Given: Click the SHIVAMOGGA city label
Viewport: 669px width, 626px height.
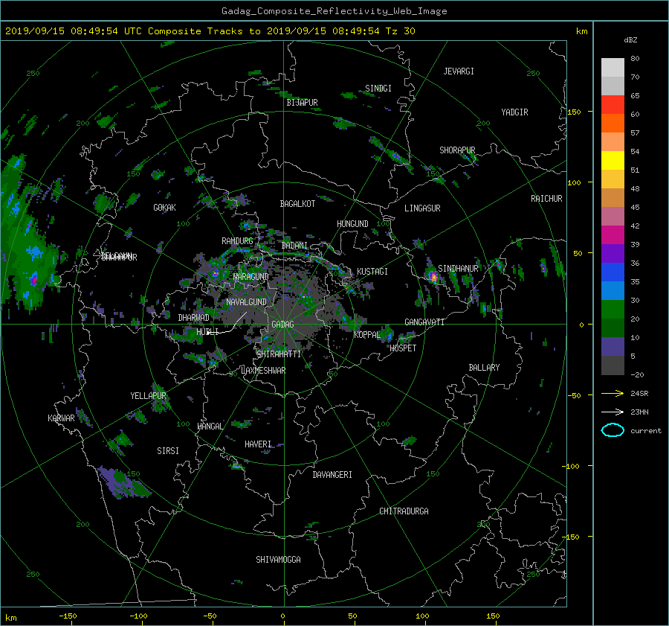Looking at the screenshot, I should [278, 560].
